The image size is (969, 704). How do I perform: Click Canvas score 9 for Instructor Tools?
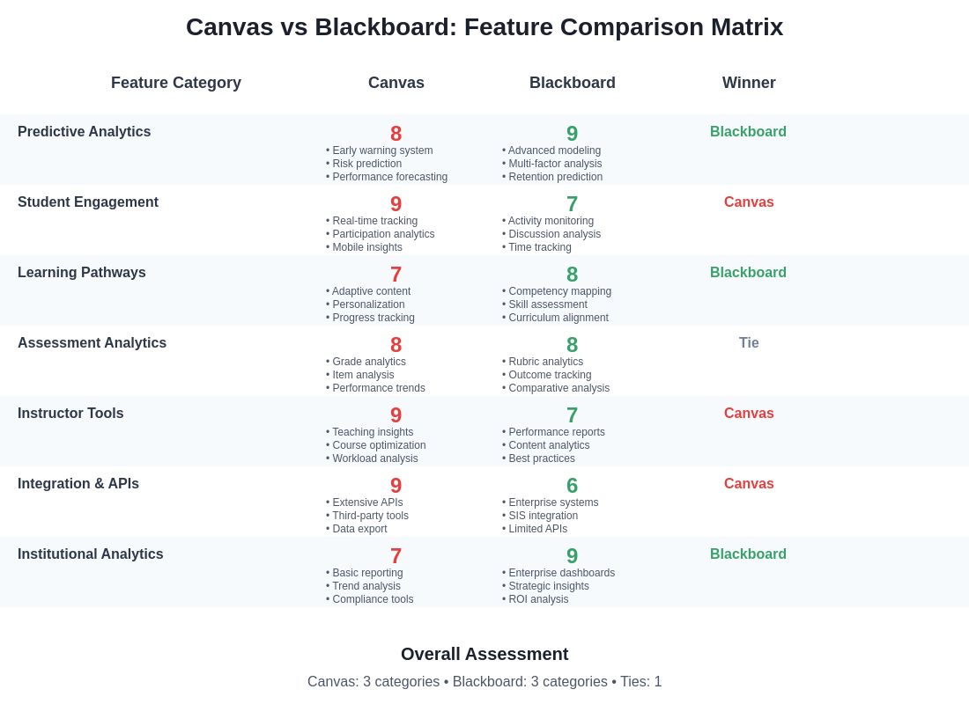[x=396, y=415]
